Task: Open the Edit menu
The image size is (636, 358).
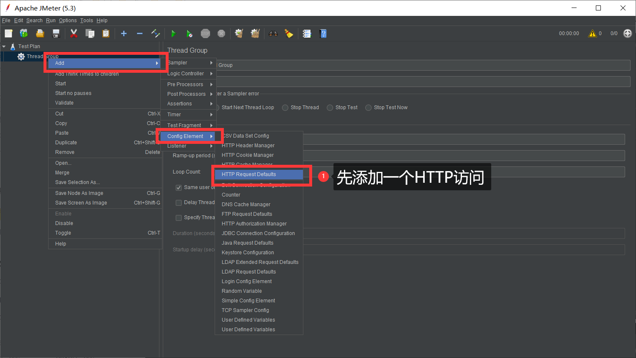Action: tap(18, 20)
